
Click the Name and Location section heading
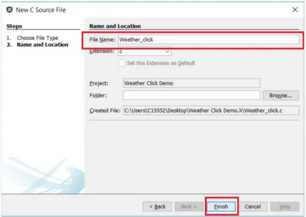tap(115, 26)
